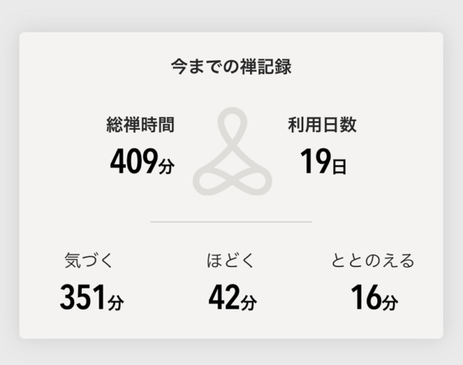The image size is (463, 365).
Task: Click the 分 unit beside 409
Action: click(x=167, y=166)
